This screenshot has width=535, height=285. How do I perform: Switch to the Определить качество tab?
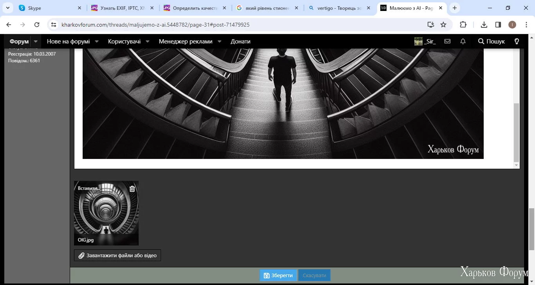pyautogui.click(x=195, y=8)
